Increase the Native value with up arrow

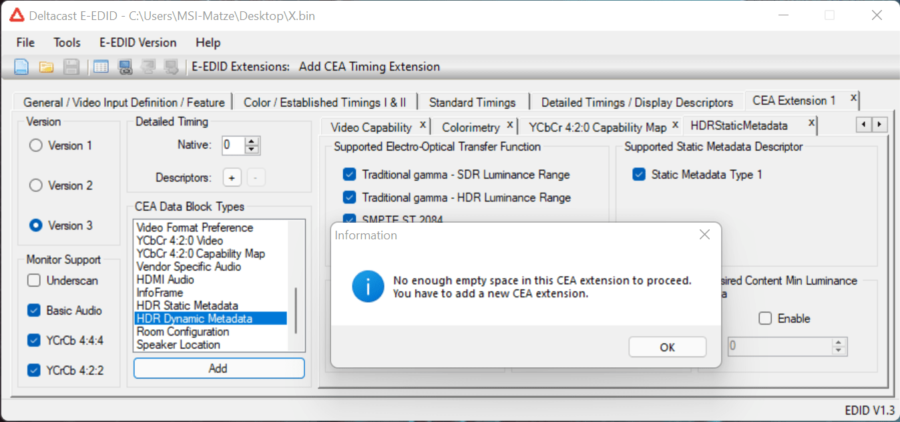click(252, 141)
